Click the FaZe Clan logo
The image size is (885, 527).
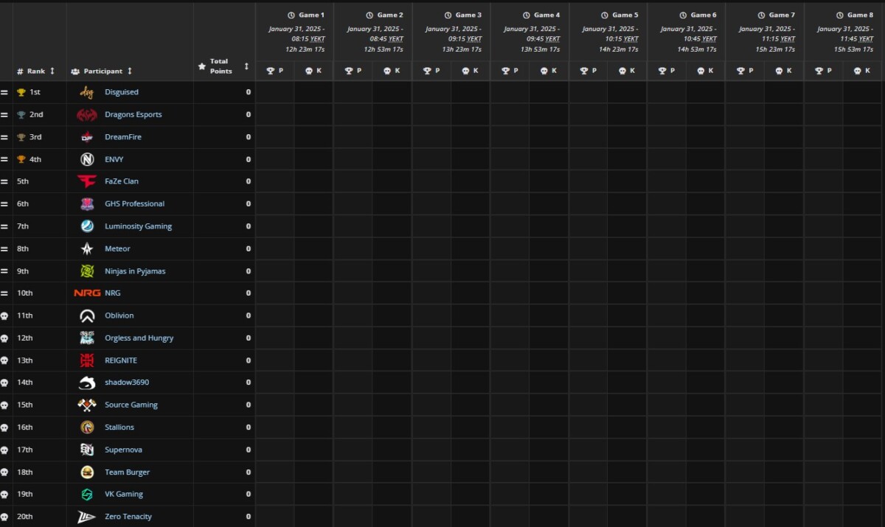pyautogui.click(x=87, y=181)
